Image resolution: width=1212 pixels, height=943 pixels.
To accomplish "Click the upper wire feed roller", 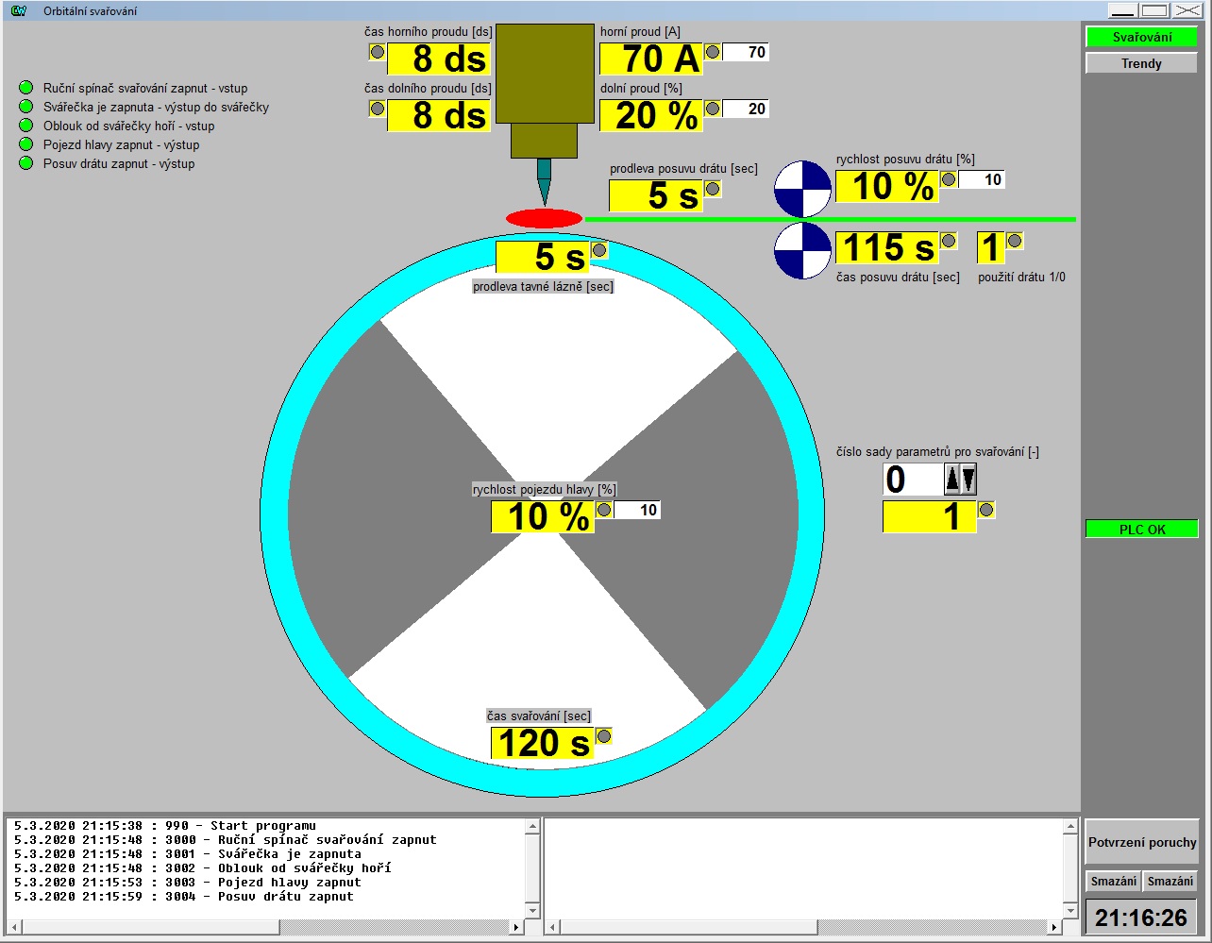I will click(802, 188).
